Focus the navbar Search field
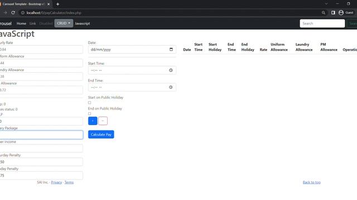This screenshot has width=357, height=200. [322, 23]
